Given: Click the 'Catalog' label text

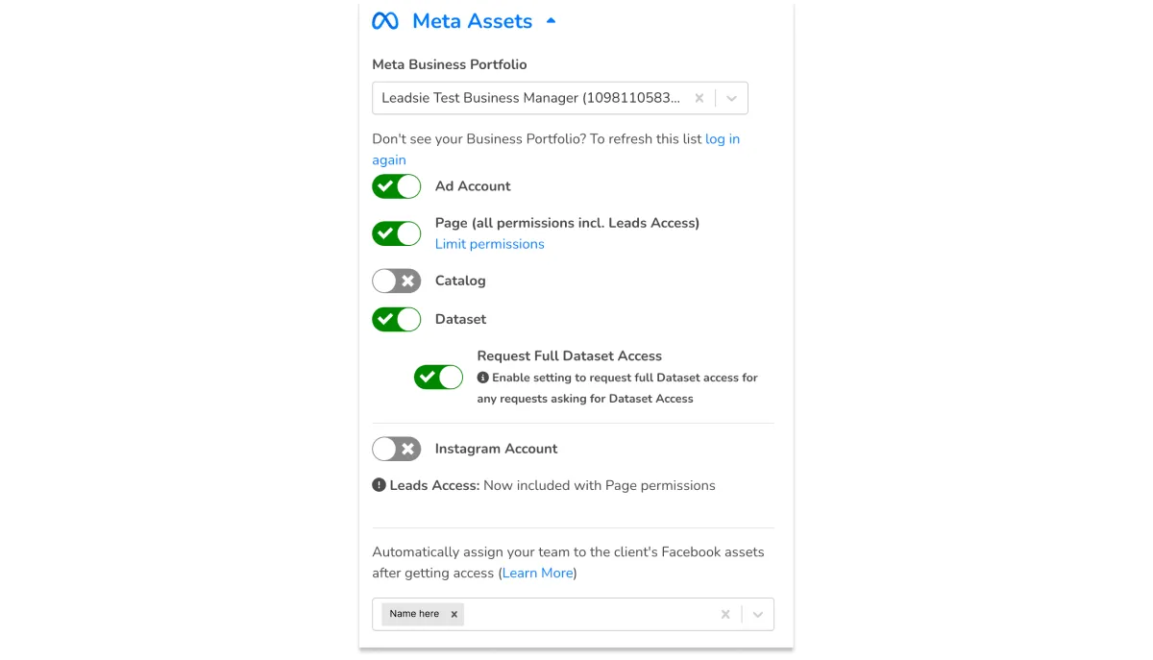Looking at the screenshot, I should pyautogui.click(x=460, y=281).
